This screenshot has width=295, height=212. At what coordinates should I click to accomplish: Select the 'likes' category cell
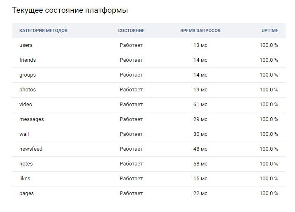pos(25,179)
